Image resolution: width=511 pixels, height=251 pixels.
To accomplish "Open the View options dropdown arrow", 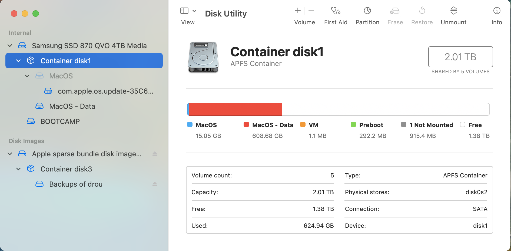I will point(194,11).
